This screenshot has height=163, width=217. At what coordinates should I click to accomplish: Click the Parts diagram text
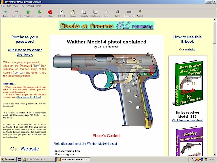(64, 154)
